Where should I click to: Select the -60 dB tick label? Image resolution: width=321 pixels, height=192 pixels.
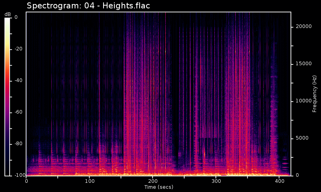point(18,112)
